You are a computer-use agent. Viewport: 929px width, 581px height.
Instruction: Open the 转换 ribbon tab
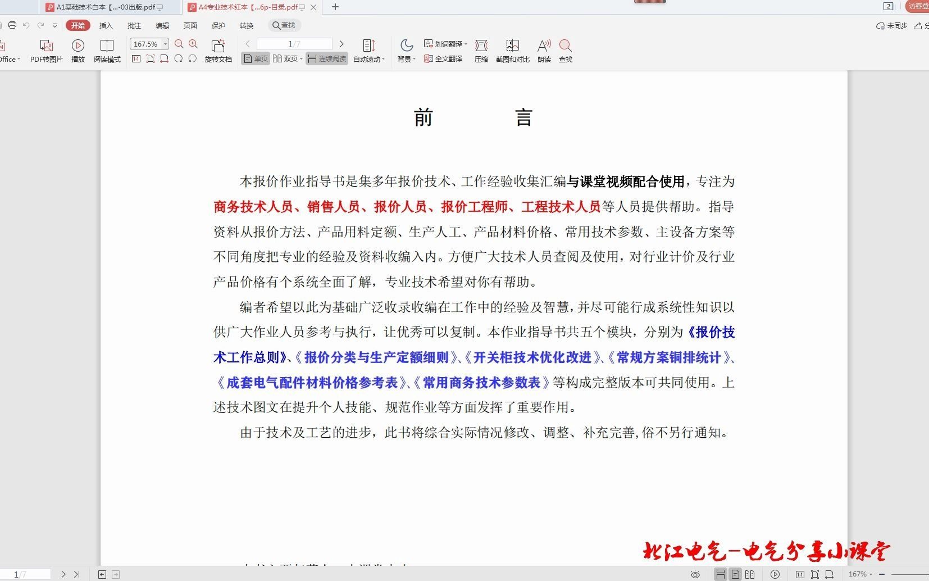pos(246,25)
